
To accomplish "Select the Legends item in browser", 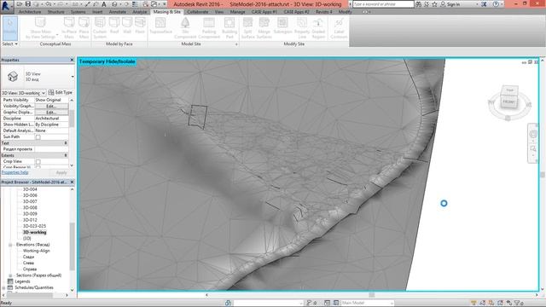I will [22, 281].
